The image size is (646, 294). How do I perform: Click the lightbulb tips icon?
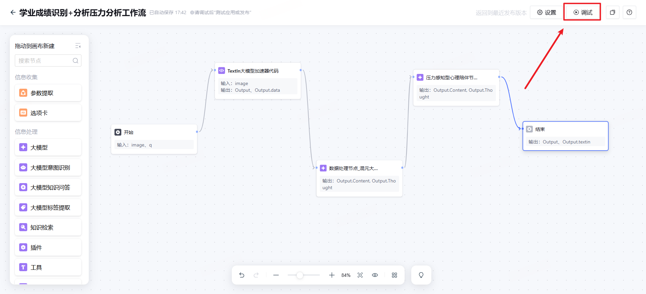click(421, 275)
